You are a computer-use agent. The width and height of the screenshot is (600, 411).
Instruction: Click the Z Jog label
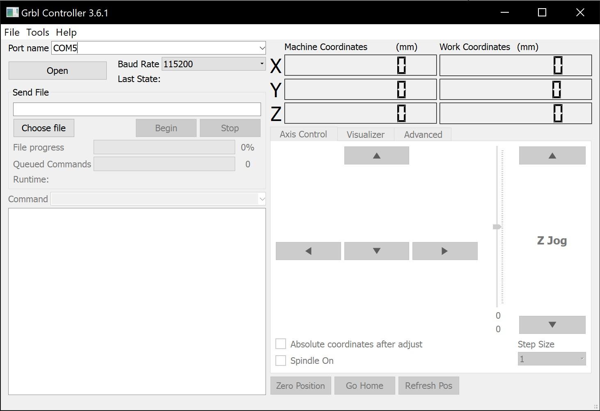552,240
